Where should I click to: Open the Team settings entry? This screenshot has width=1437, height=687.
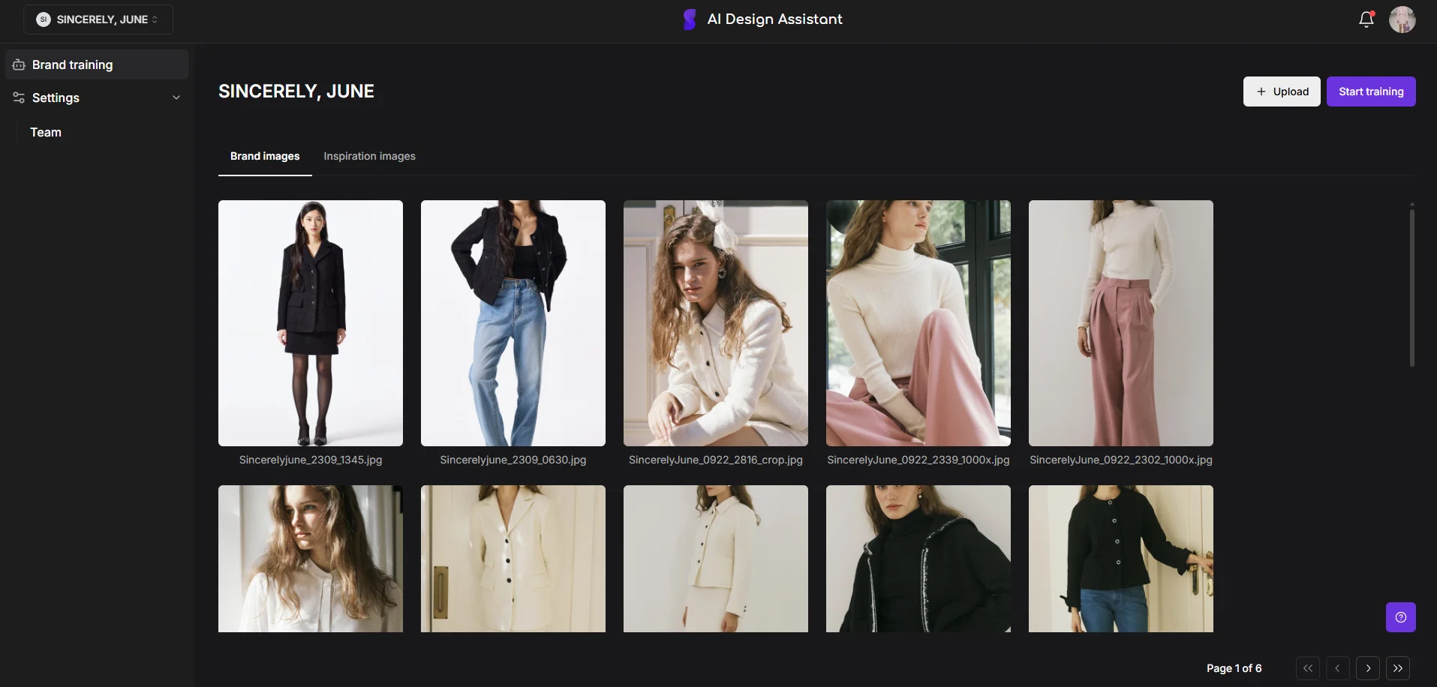pos(46,132)
